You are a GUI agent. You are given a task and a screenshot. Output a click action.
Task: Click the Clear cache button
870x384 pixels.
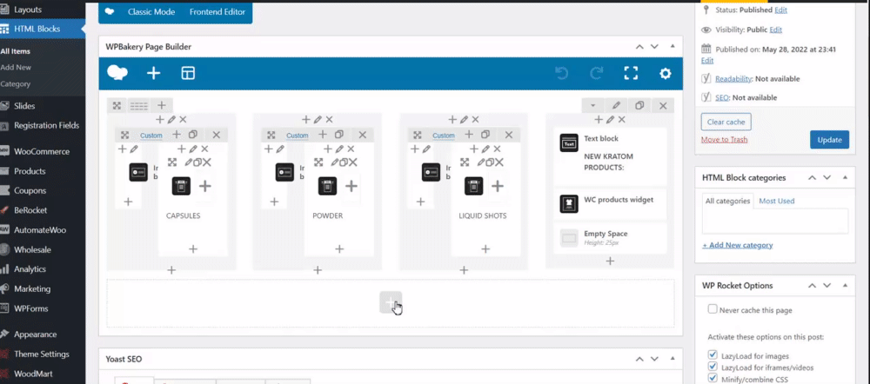coord(726,122)
